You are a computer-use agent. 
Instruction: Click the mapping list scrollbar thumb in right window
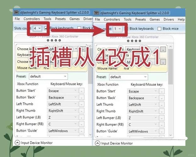point(171,67)
